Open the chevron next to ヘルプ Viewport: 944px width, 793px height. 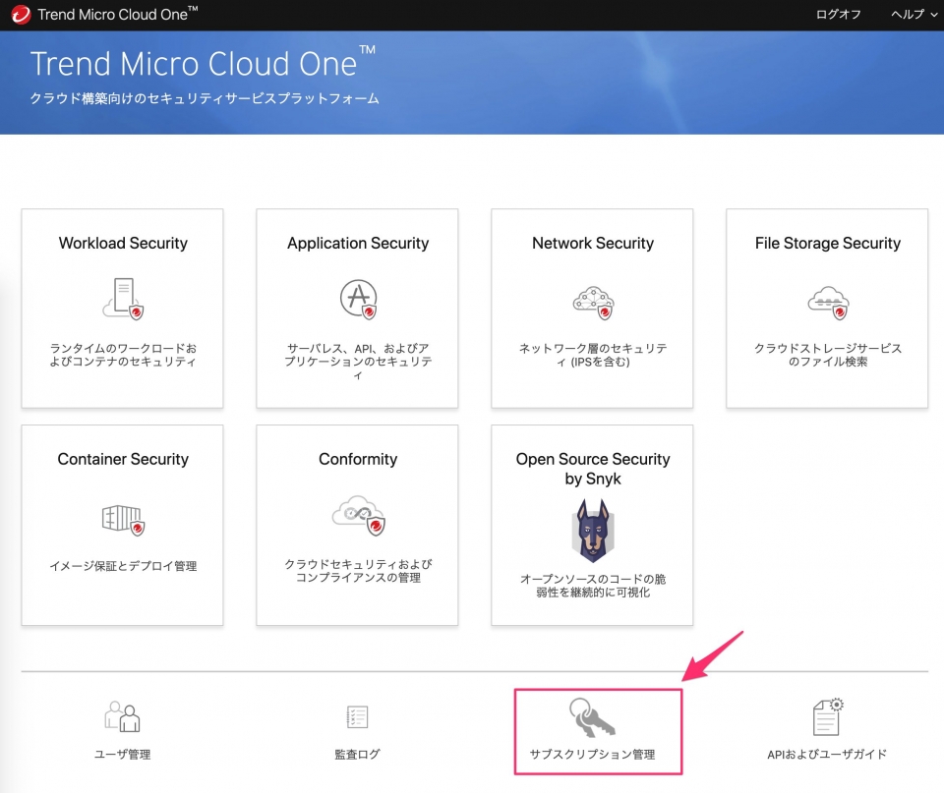934,16
